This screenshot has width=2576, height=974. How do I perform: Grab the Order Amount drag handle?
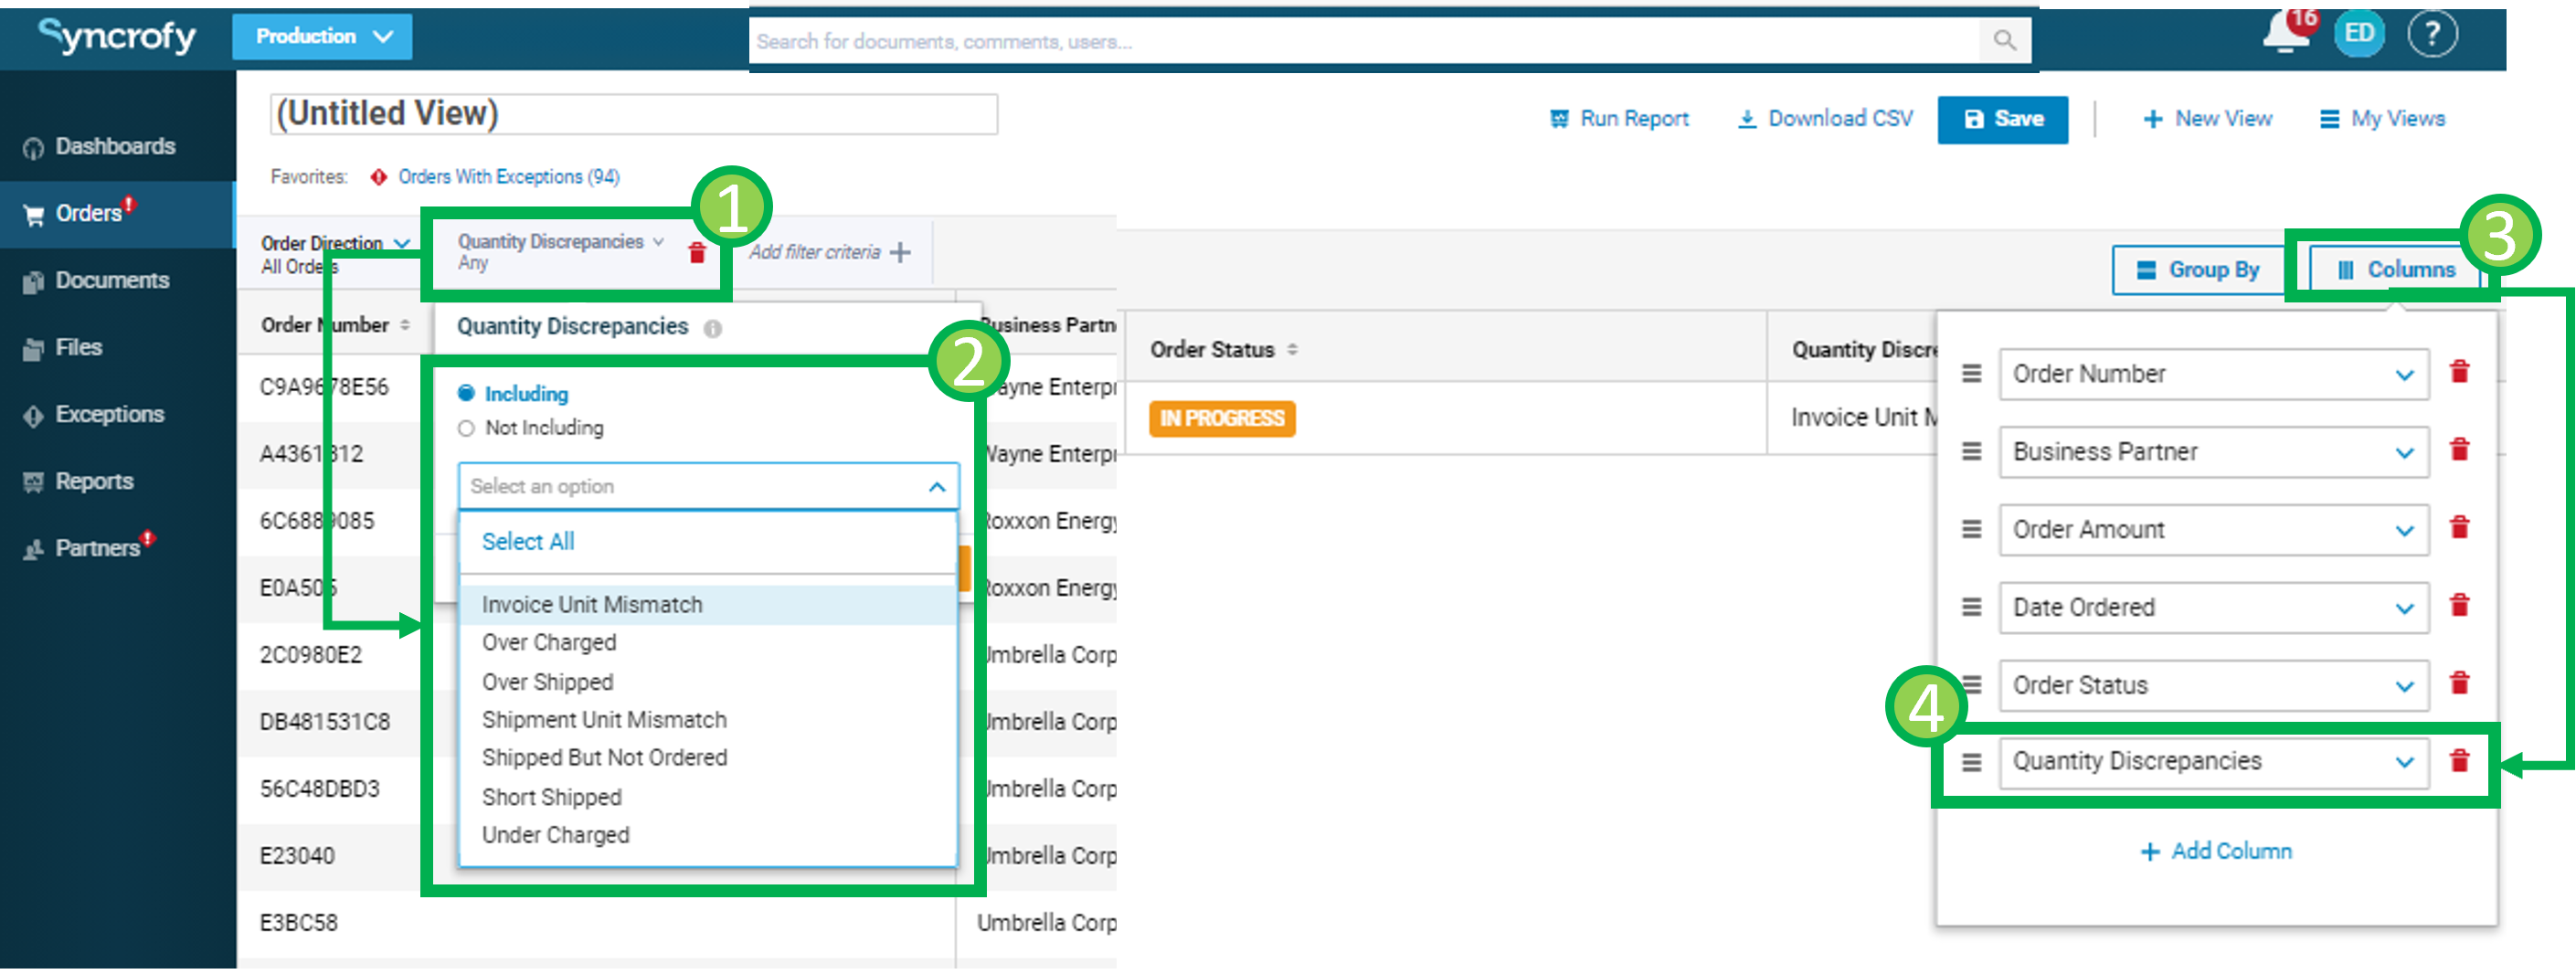click(x=1970, y=530)
